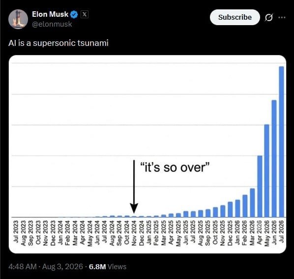The image size is (294, 279).
Task: Click the black arrow head pointing at Nov 2024
Action: [134, 208]
